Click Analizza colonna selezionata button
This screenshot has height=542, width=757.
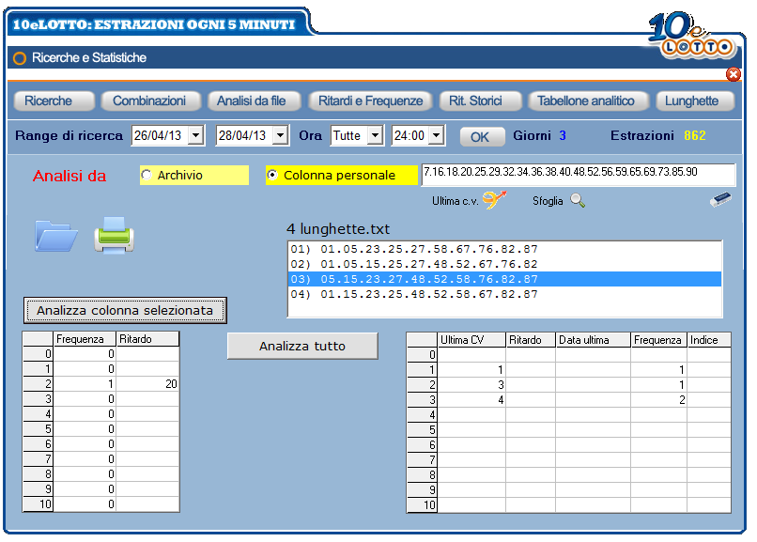point(125,310)
